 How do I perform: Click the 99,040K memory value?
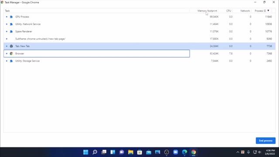tap(214, 17)
